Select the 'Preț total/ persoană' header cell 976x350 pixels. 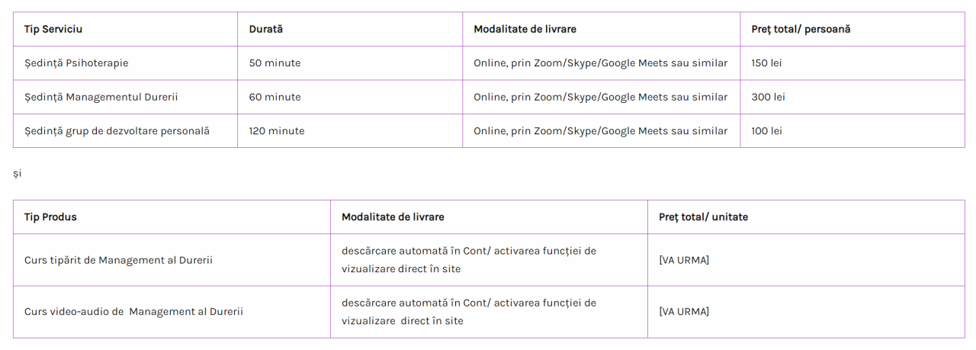pos(801,29)
